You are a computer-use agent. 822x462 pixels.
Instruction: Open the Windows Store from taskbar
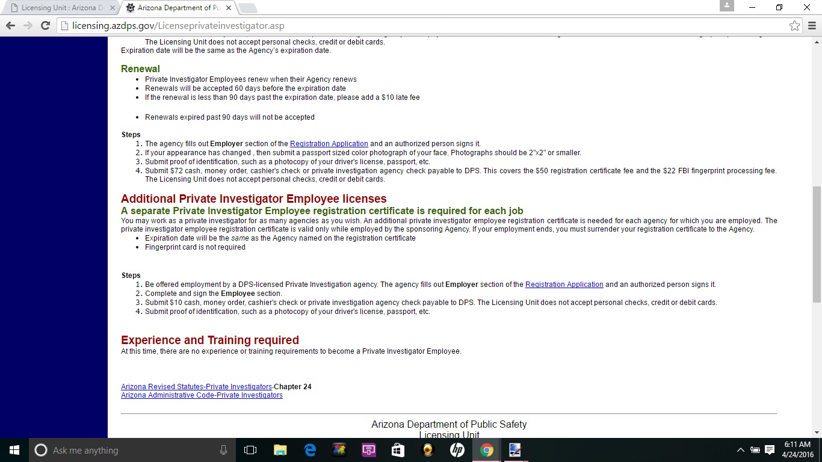(398, 450)
